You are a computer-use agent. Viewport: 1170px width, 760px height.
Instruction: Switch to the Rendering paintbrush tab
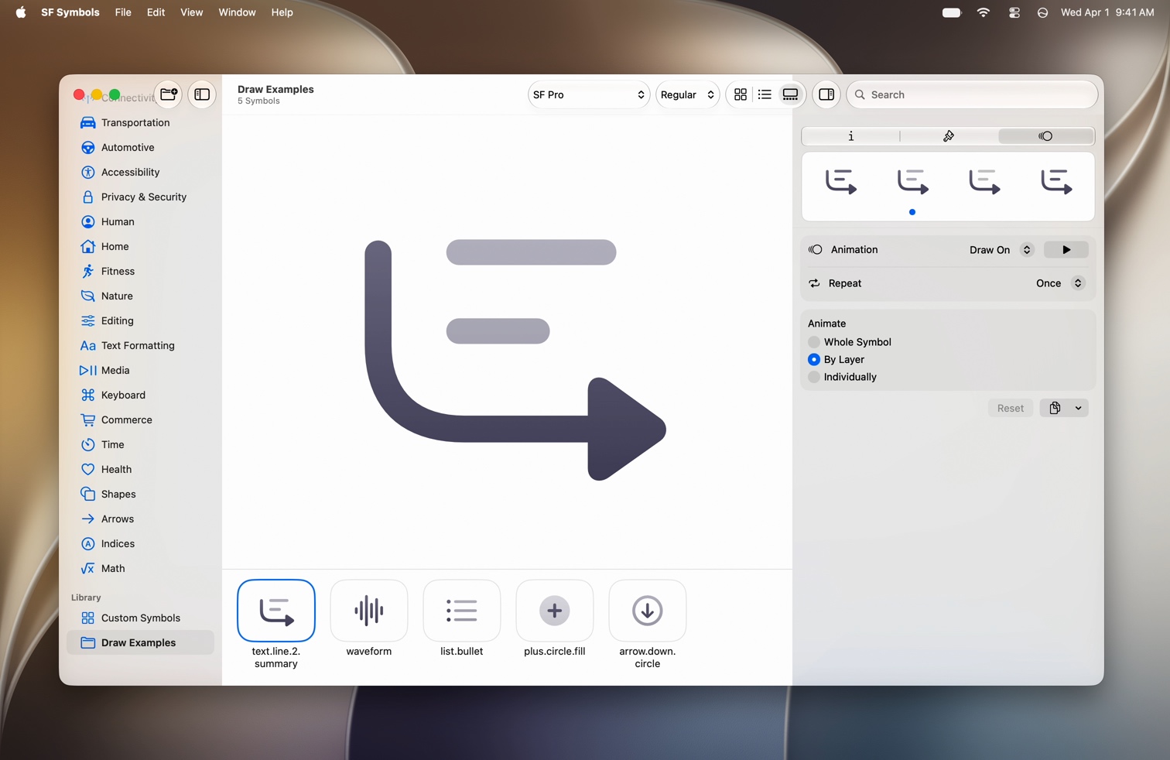[949, 136]
